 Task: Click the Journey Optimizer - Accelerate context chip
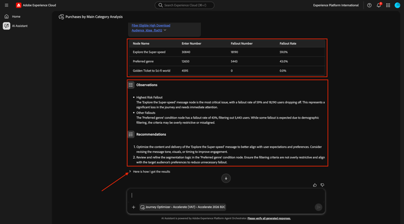pyautogui.click(x=183, y=207)
